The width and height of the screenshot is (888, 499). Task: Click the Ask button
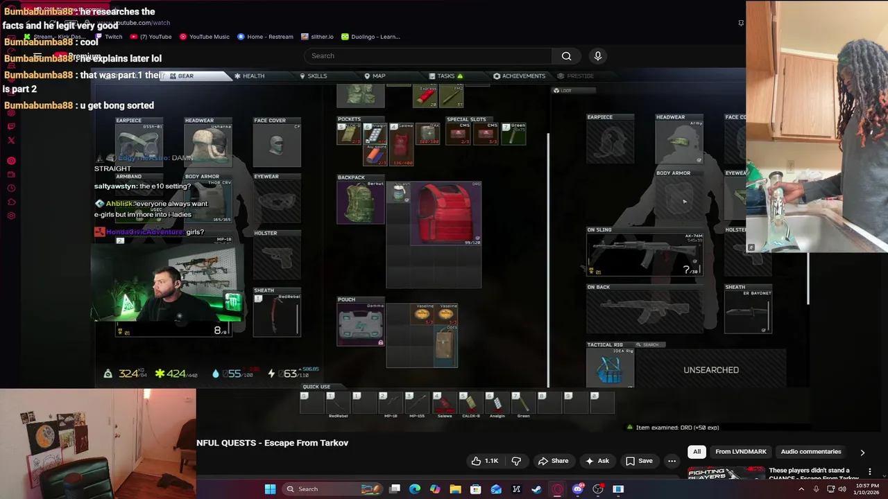[597, 461]
